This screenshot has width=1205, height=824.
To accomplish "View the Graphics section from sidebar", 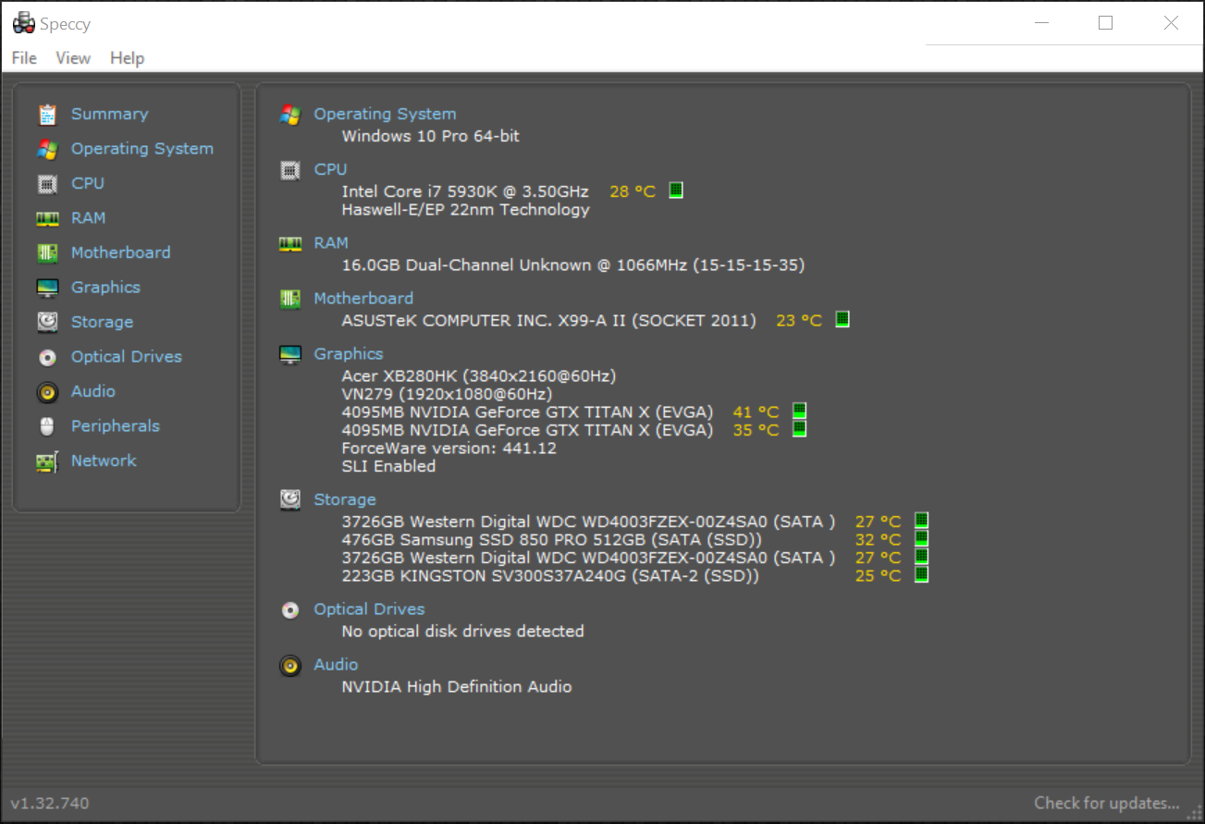I will (x=106, y=288).
